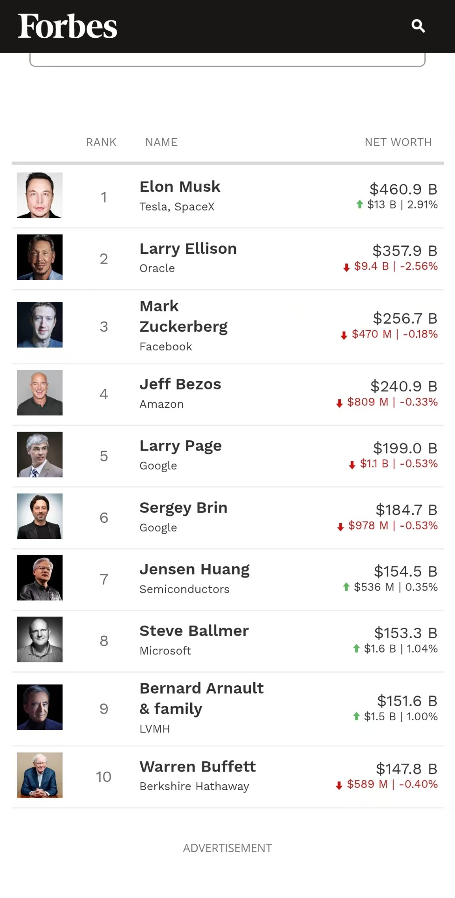The height and width of the screenshot is (898, 455).
Task: Click the Forbes logo
Action: point(68,26)
